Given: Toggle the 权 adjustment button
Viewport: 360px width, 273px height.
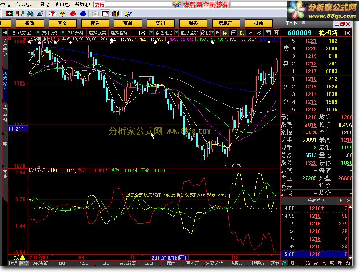Looking at the screenshot, I should [x=242, y=33].
